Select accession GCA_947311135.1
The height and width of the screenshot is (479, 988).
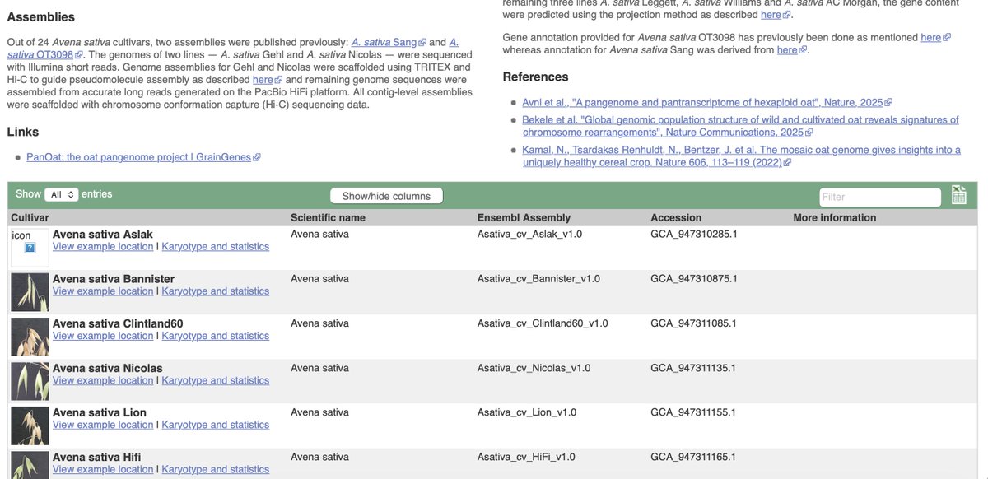pos(693,367)
